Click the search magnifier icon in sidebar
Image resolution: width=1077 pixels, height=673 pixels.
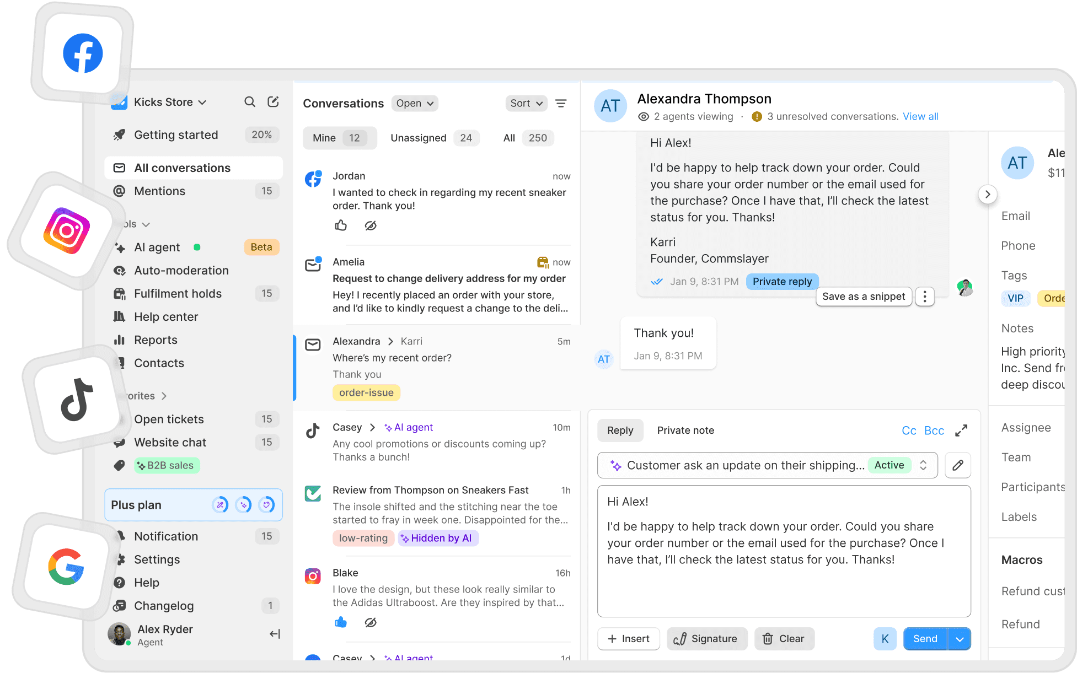[x=250, y=102]
